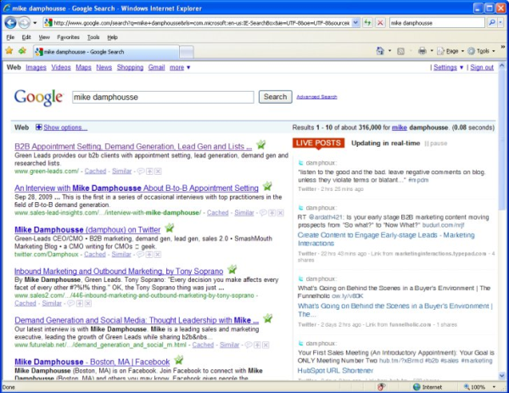Viewport: 509px width, 393px height.
Task: Open the Edit menu
Action: click(x=26, y=37)
